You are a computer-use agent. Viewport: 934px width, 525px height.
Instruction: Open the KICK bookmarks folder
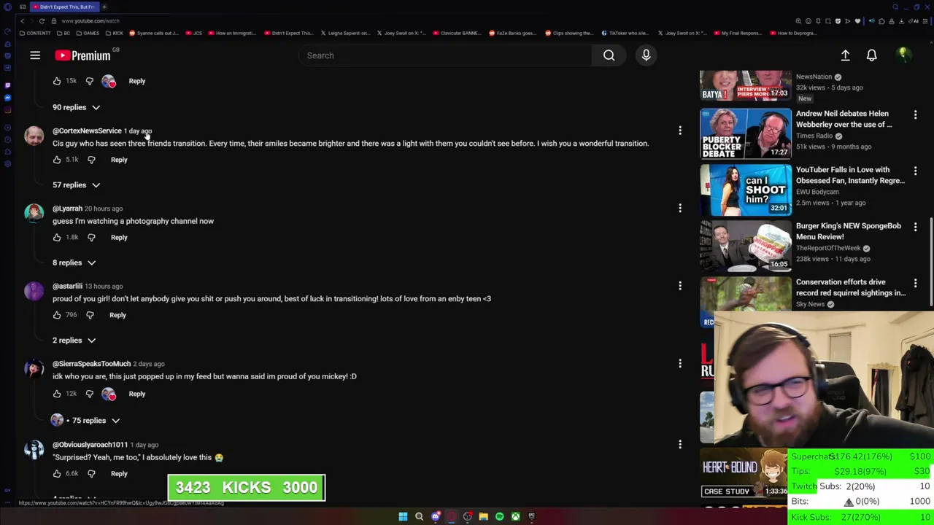pyautogui.click(x=115, y=33)
